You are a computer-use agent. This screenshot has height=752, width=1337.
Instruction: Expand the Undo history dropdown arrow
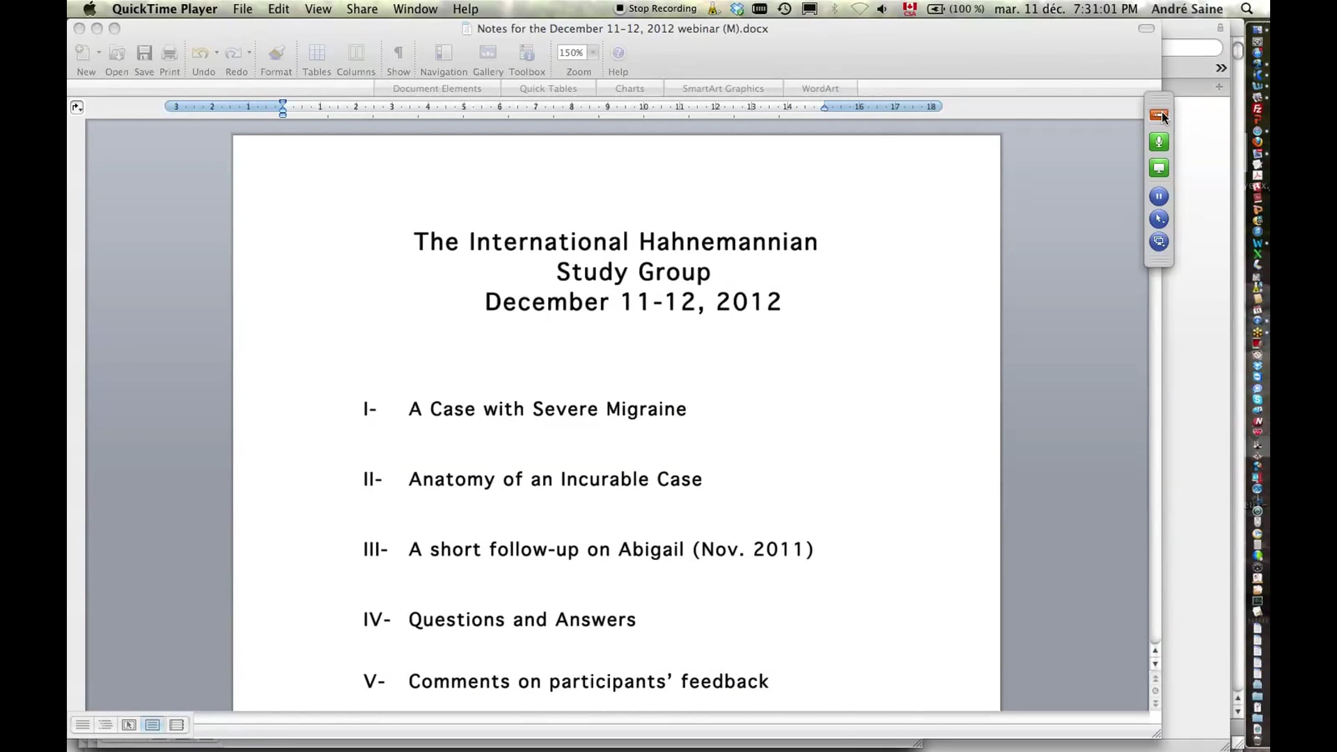pos(216,52)
